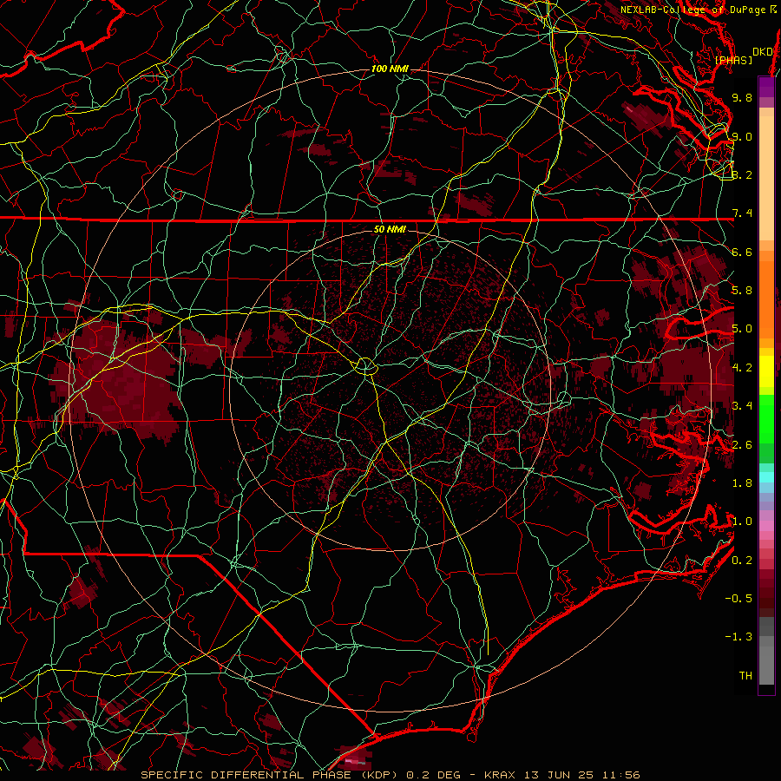Image resolution: width=781 pixels, height=781 pixels.
Task: Click the 2.6 value on color scale
Action: (x=742, y=445)
